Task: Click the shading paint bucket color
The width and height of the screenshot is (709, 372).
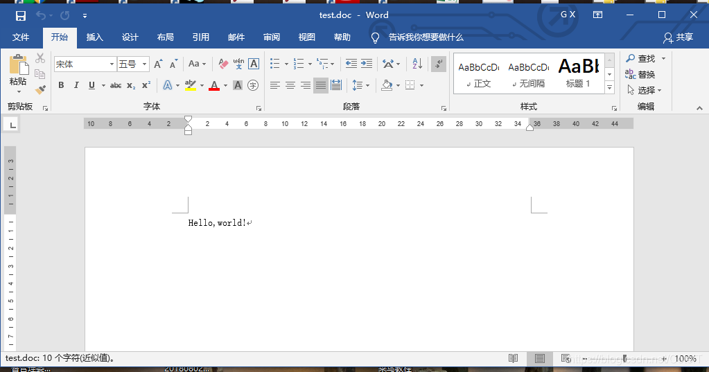Action: click(x=387, y=85)
